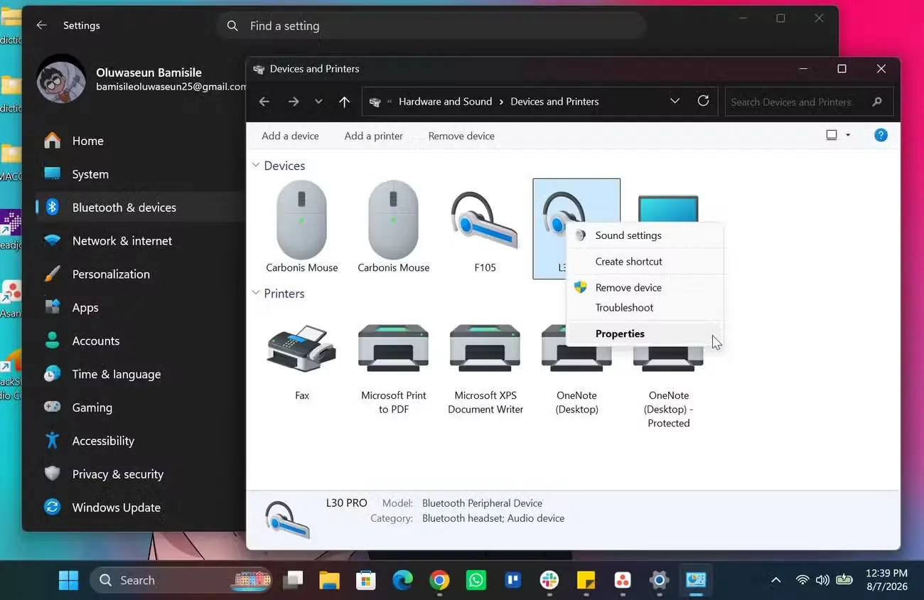Select the F105 headset device
The image size is (924, 600).
pyautogui.click(x=485, y=227)
